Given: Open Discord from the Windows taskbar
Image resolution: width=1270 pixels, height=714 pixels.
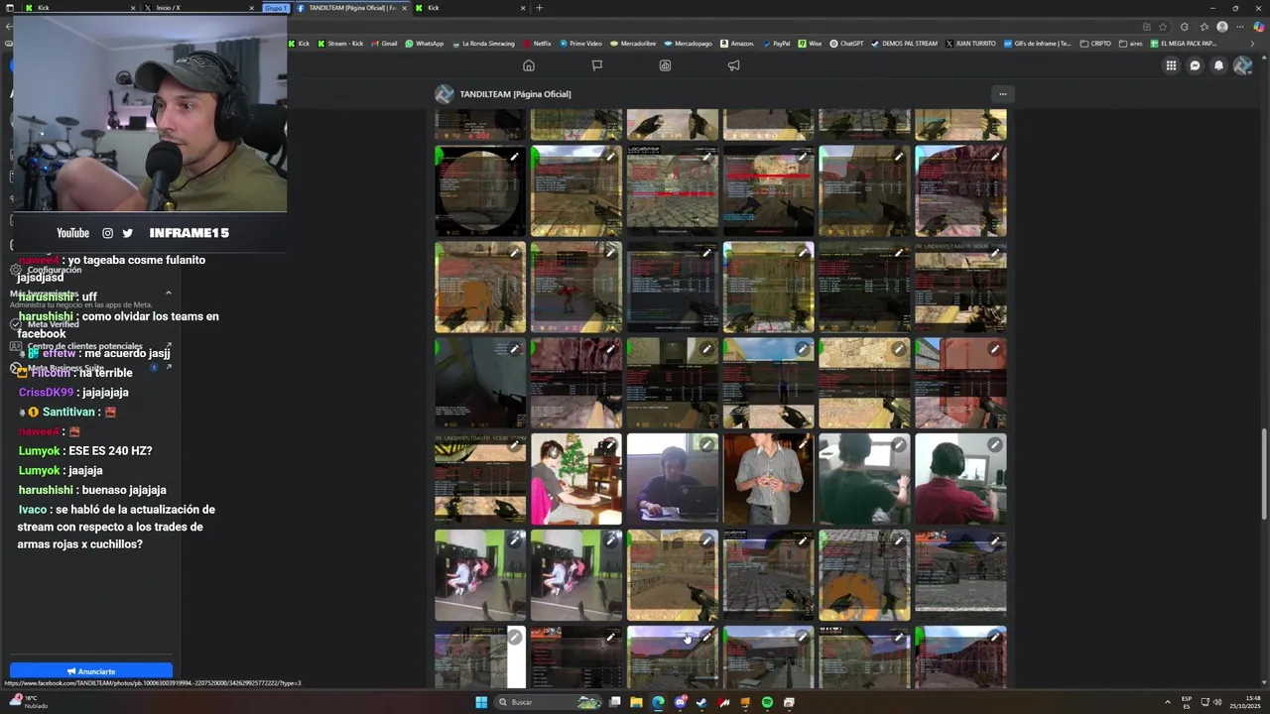Looking at the screenshot, I should tap(680, 702).
